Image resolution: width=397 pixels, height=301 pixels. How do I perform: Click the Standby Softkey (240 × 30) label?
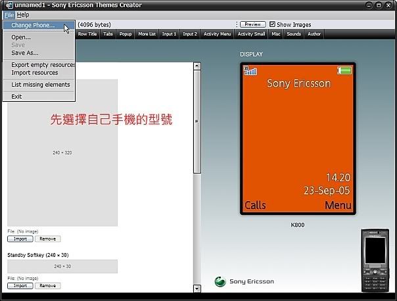(x=38, y=255)
